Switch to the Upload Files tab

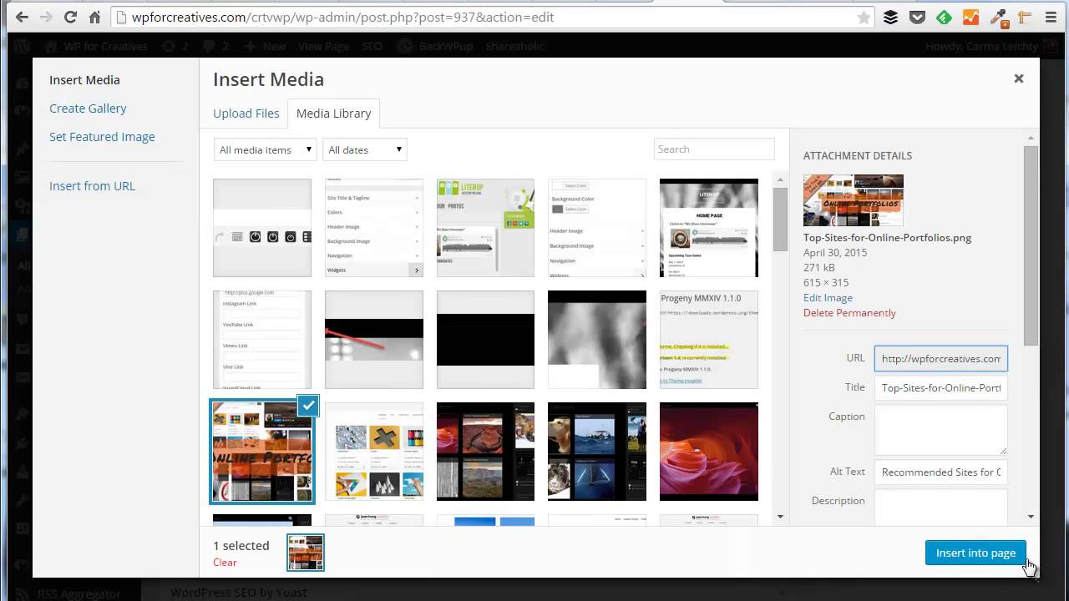point(246,114)
